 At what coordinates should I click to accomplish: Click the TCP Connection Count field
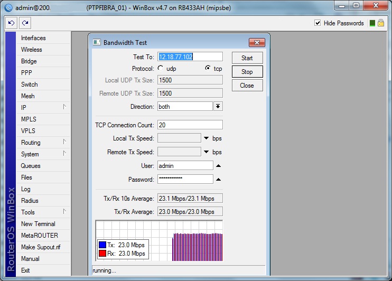pos(190,125)
